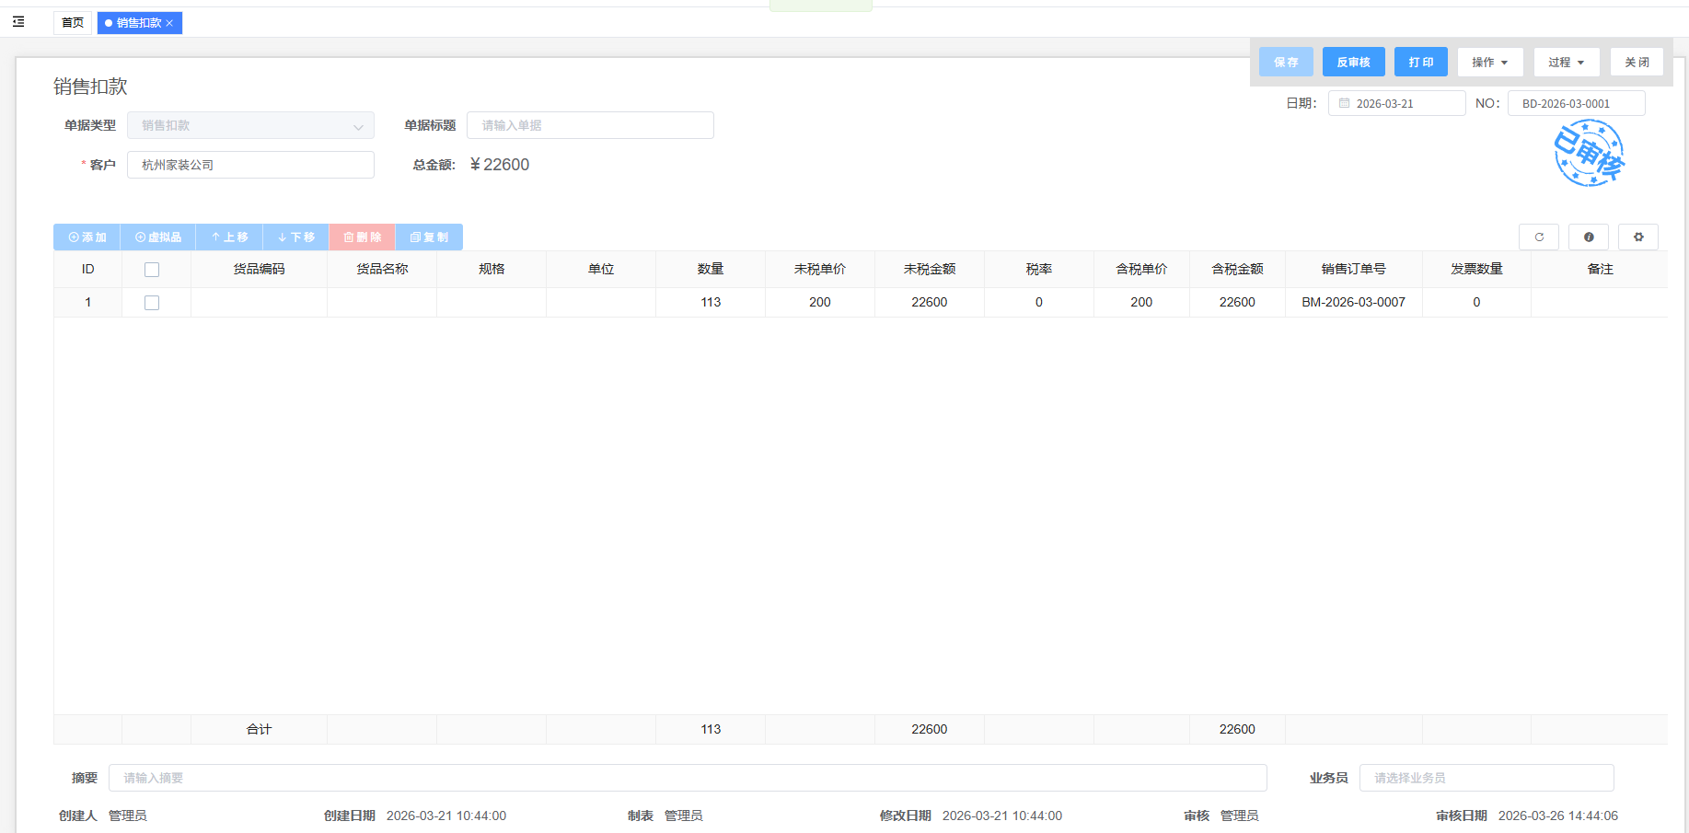Image resolution: width=1689 pixels, height=833 pixels.
Task: Open table column settings gear
Action: click(1637, 237)
